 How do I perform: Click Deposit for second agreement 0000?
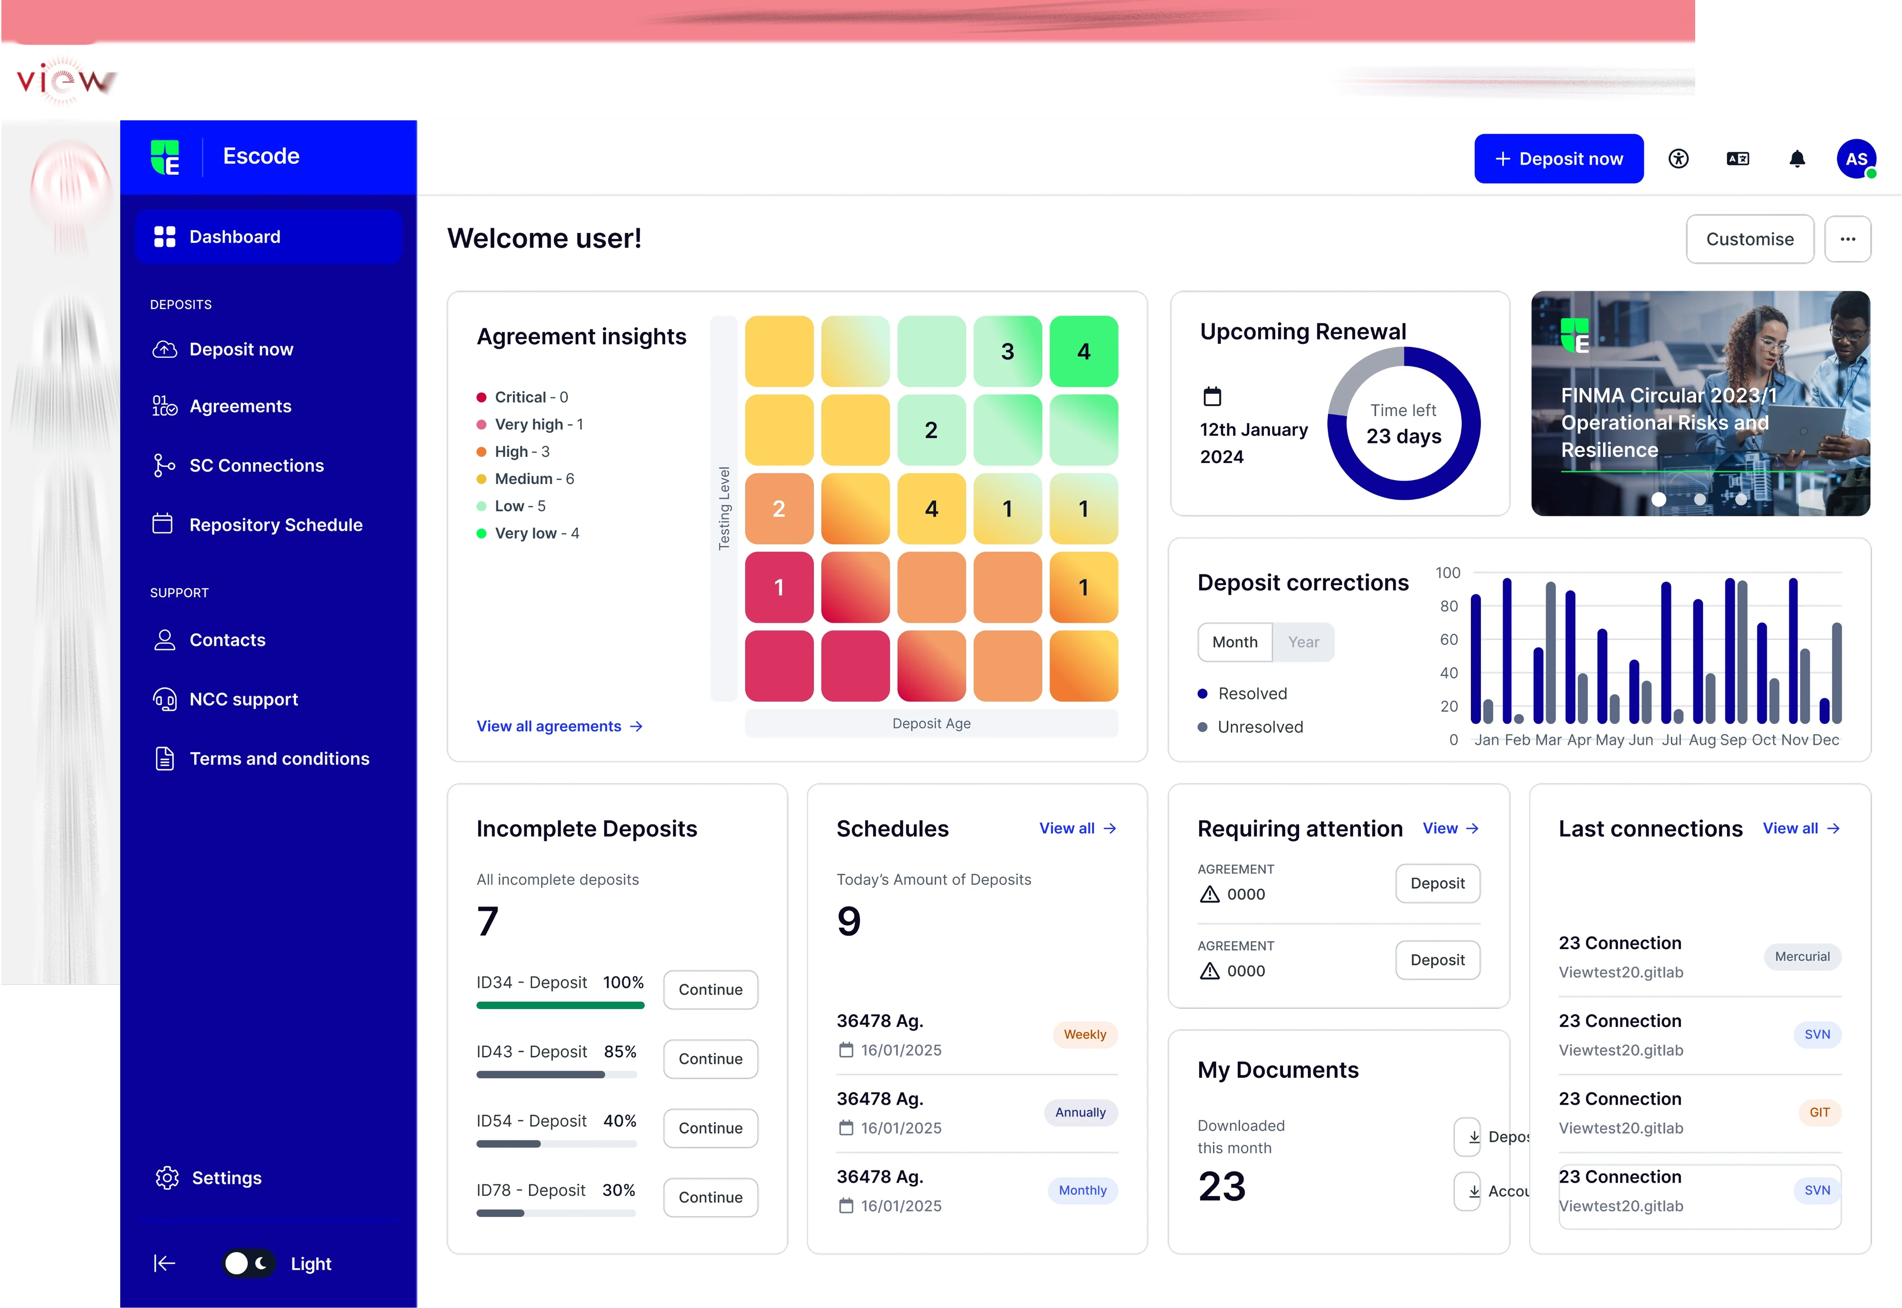tap(1438, 960)
